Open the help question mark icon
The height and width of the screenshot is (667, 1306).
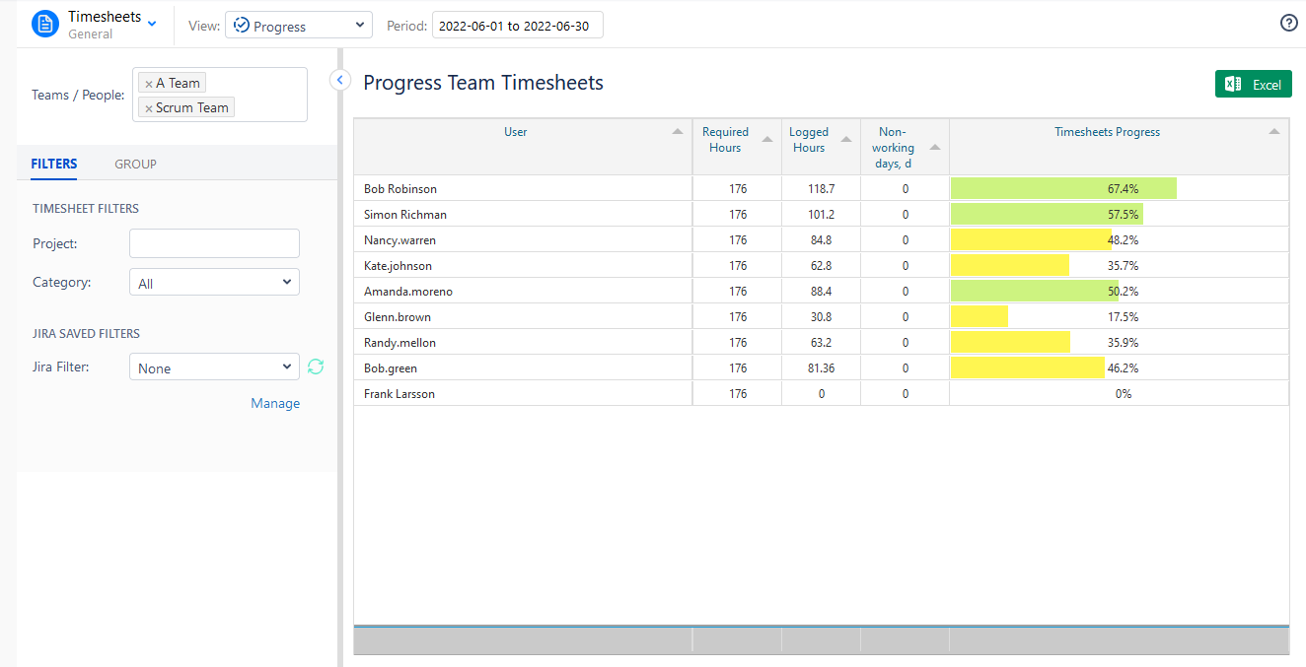click(1288, 24)
